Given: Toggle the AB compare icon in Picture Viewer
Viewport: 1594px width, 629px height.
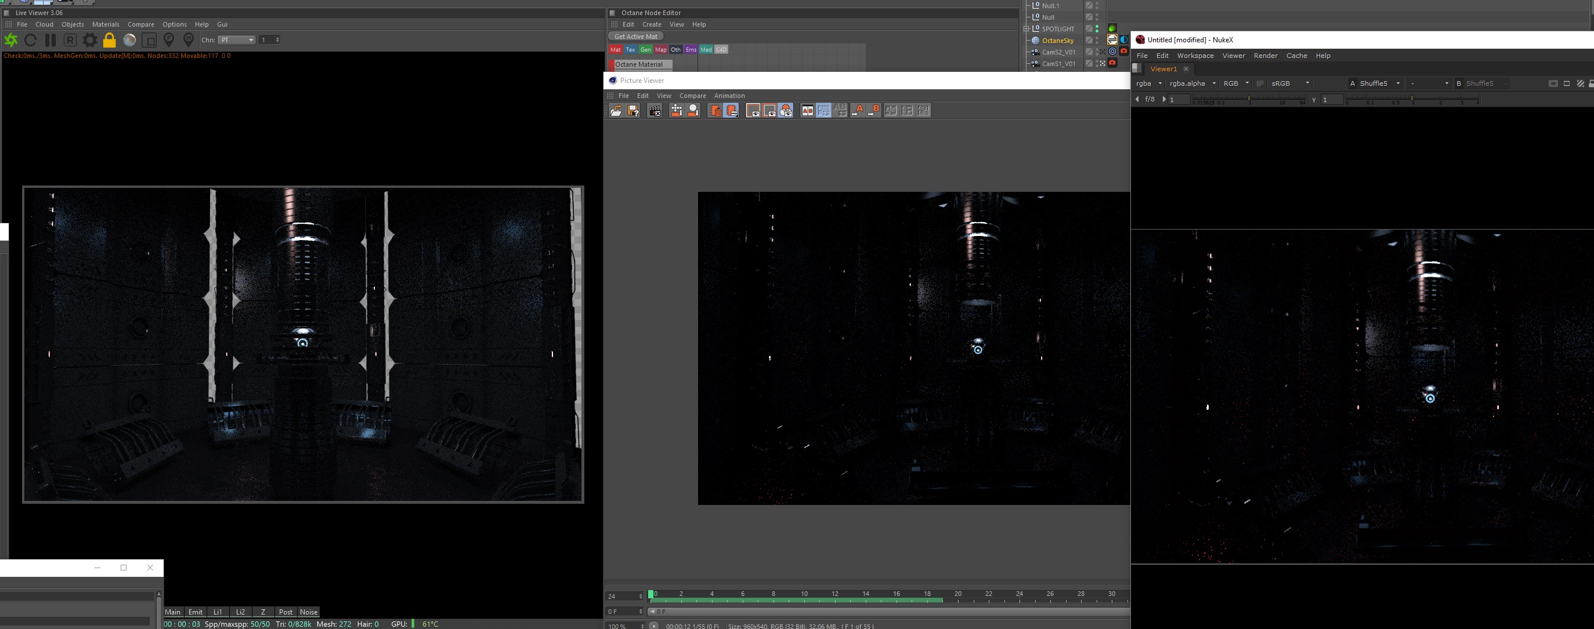Looking at the screenshot, I should 808,111.
